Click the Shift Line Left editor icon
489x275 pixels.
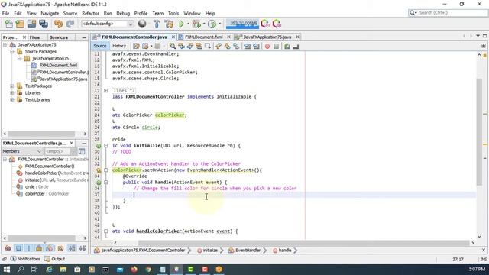tap(248, 46)
